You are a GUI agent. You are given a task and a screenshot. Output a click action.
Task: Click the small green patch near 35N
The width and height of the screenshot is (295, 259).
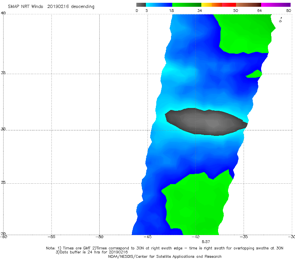point(254,74)
